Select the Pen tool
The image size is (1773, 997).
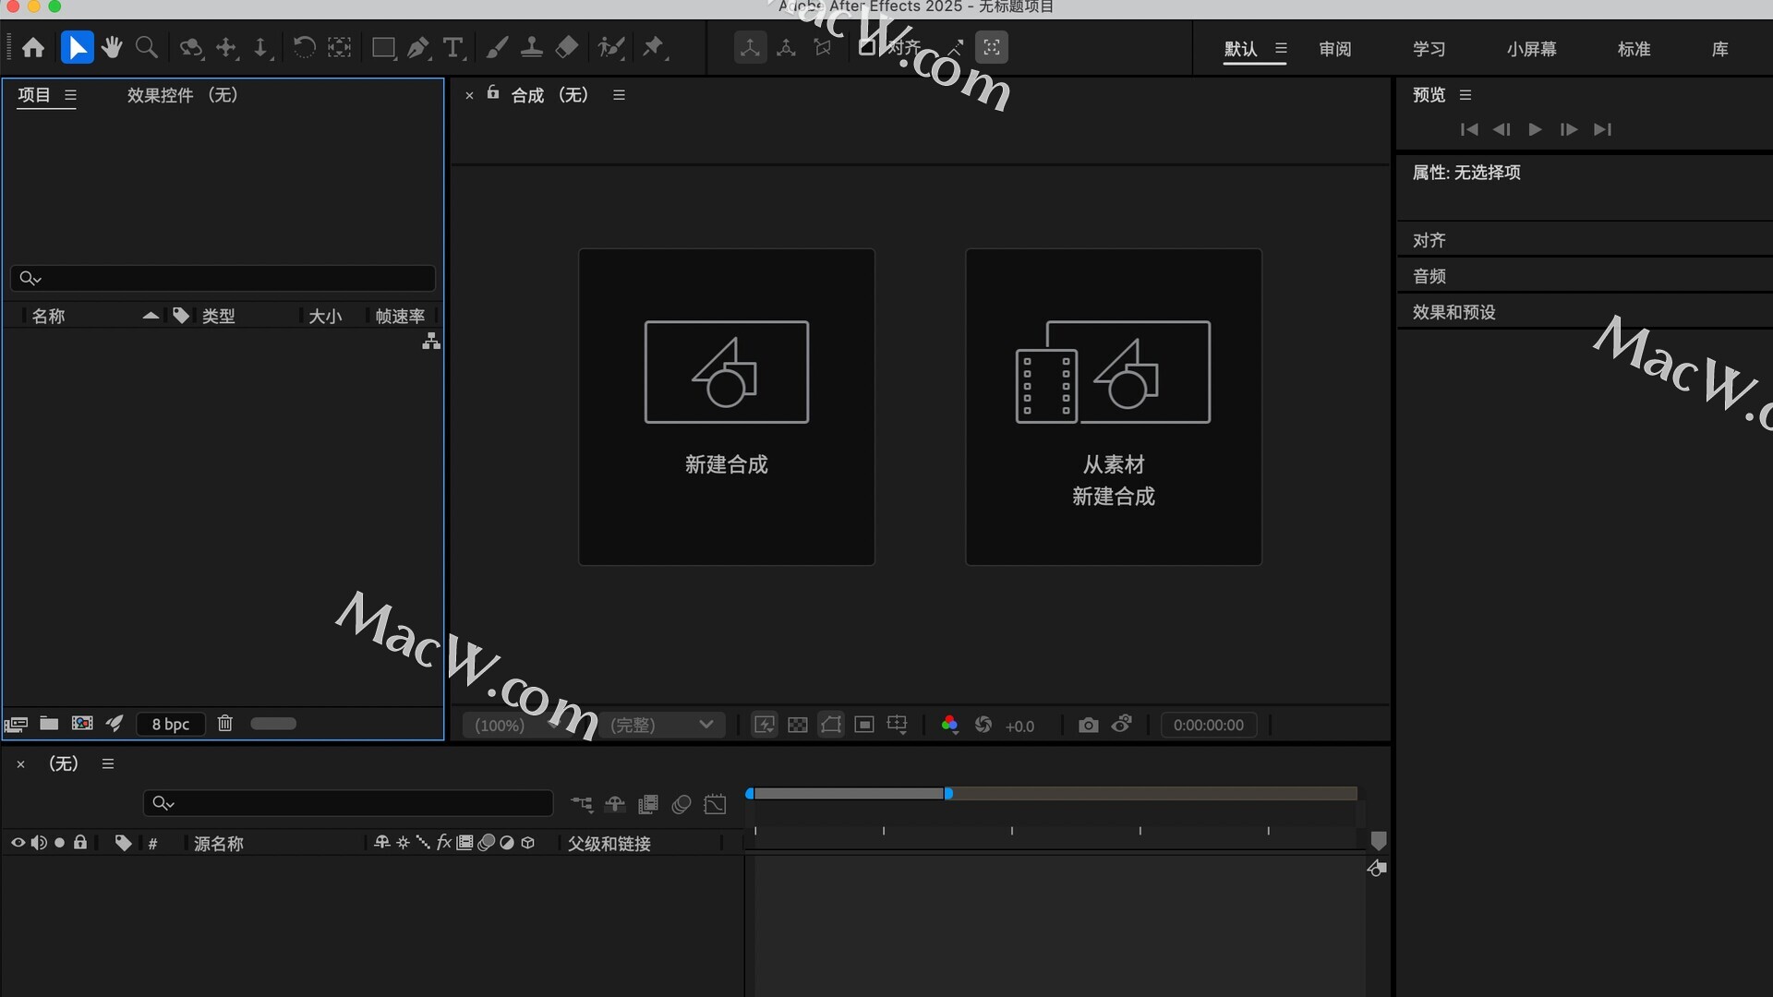click(x=419, y=47)
